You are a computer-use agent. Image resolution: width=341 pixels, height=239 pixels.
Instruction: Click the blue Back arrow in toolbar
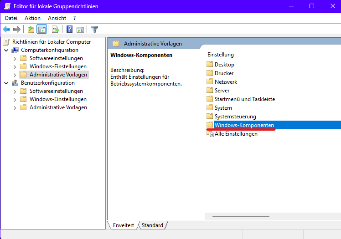click(x=6, y=30)
